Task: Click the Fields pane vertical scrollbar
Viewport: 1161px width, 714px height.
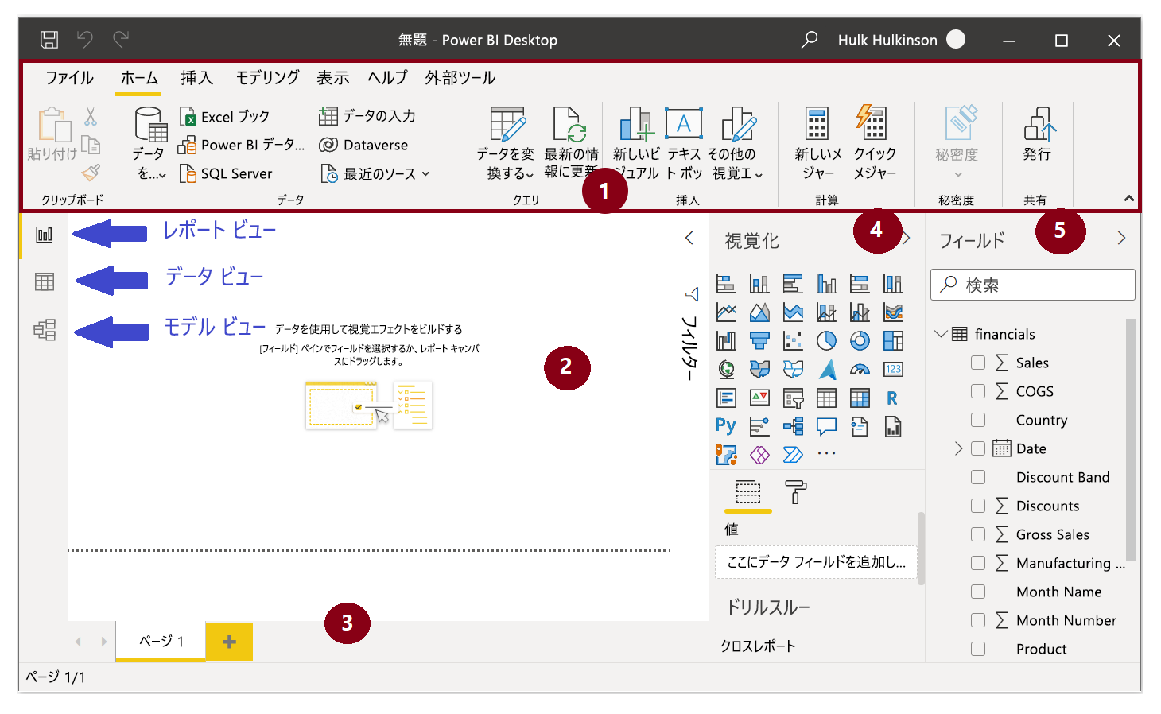Action: 1131,439
